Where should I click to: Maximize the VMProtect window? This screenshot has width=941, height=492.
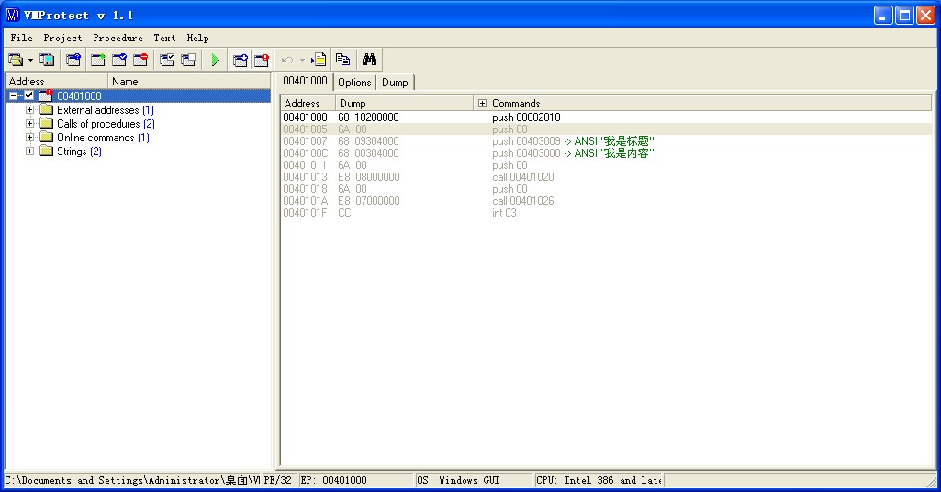coord(904,15)
